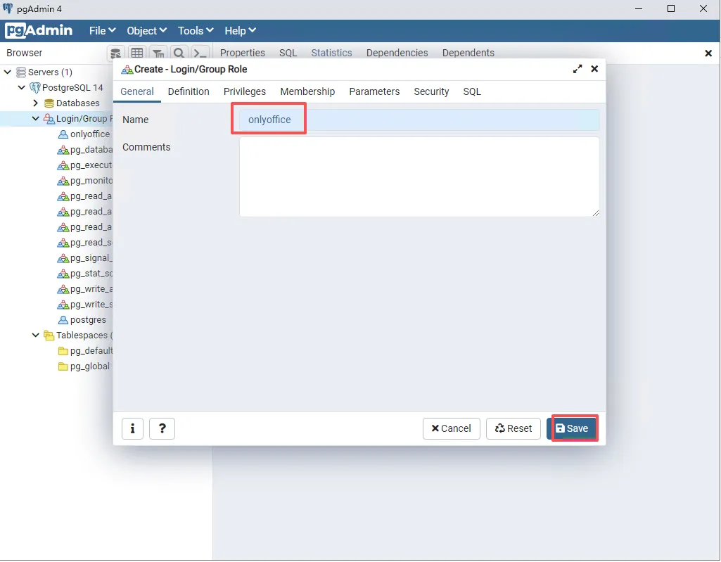Click the Name input field
The height and width of the screenshot is (562, 721).
[x=419, y=120]
